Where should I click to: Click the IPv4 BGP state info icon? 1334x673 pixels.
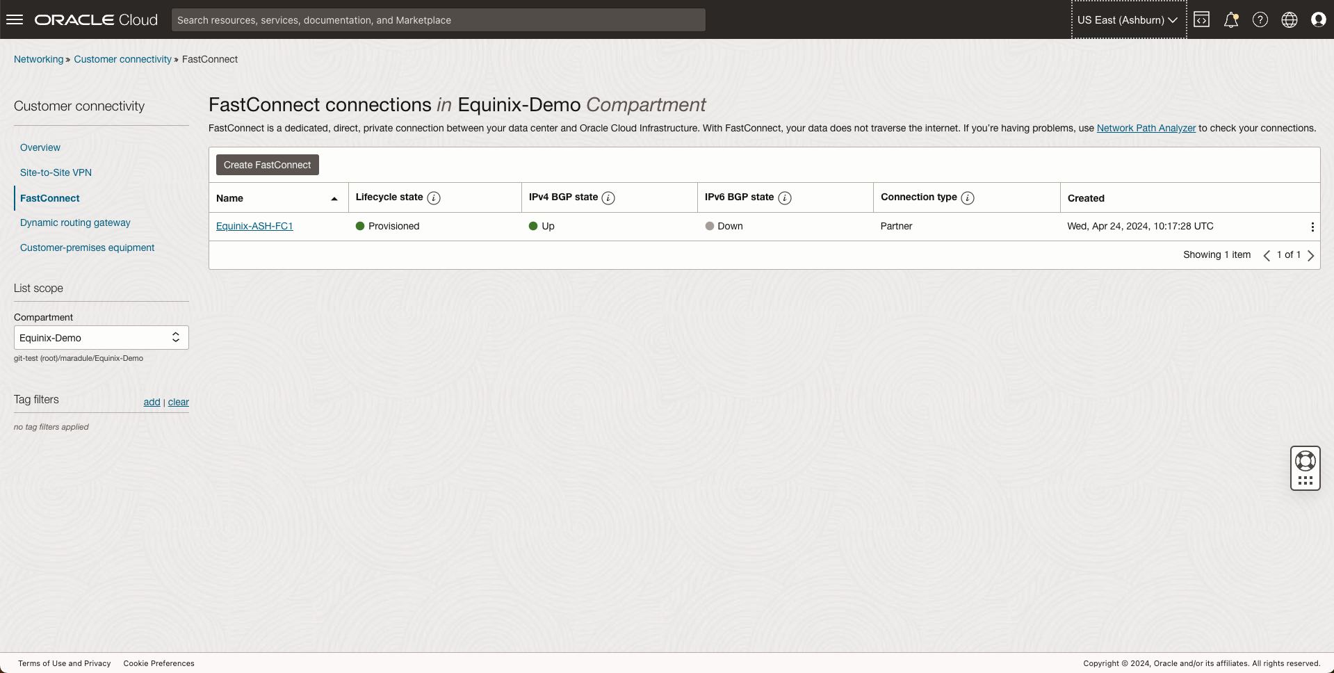click(608, 198)
